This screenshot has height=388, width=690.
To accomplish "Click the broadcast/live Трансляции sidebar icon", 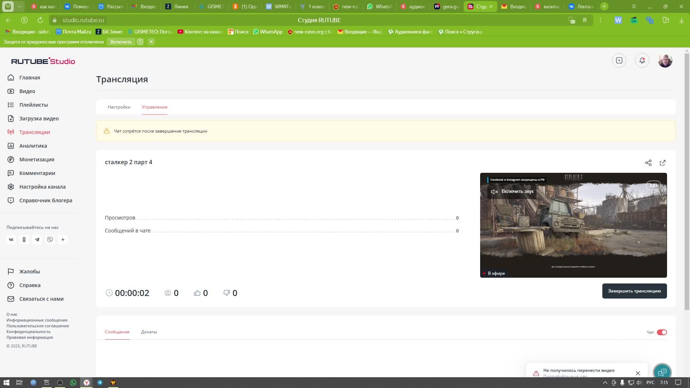I will (x=11, y=132).
